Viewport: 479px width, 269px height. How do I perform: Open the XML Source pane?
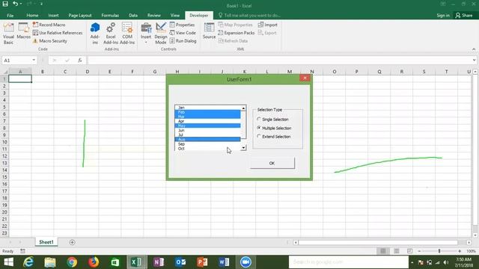[210, 31]
